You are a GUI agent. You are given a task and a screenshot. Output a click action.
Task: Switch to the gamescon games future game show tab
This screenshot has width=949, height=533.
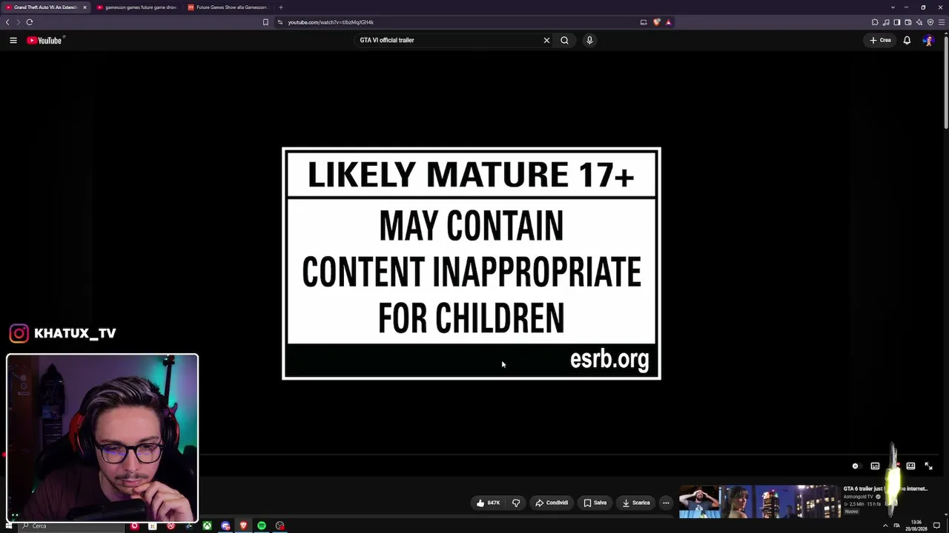(x=139, y=7)
